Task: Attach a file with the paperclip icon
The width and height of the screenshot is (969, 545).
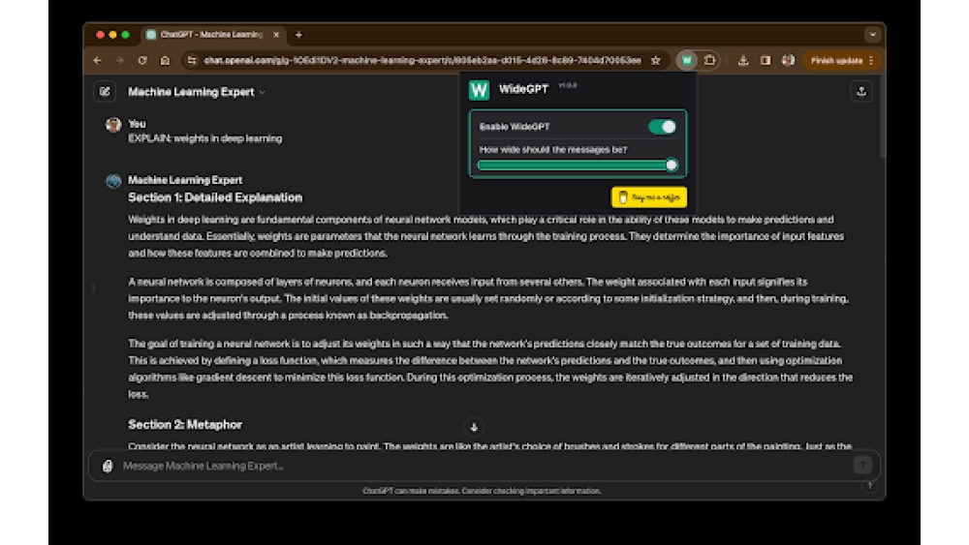Action: [x=108, y=466]
